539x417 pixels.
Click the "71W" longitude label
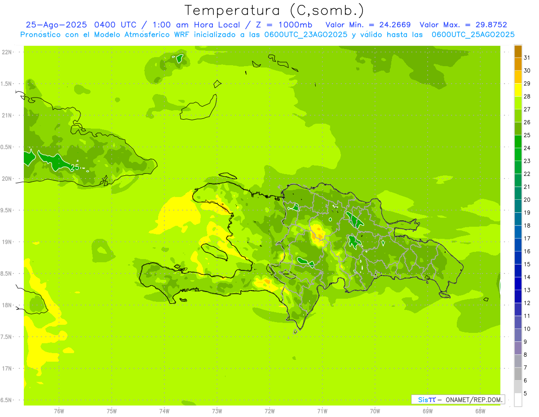(x=322, y=411)
